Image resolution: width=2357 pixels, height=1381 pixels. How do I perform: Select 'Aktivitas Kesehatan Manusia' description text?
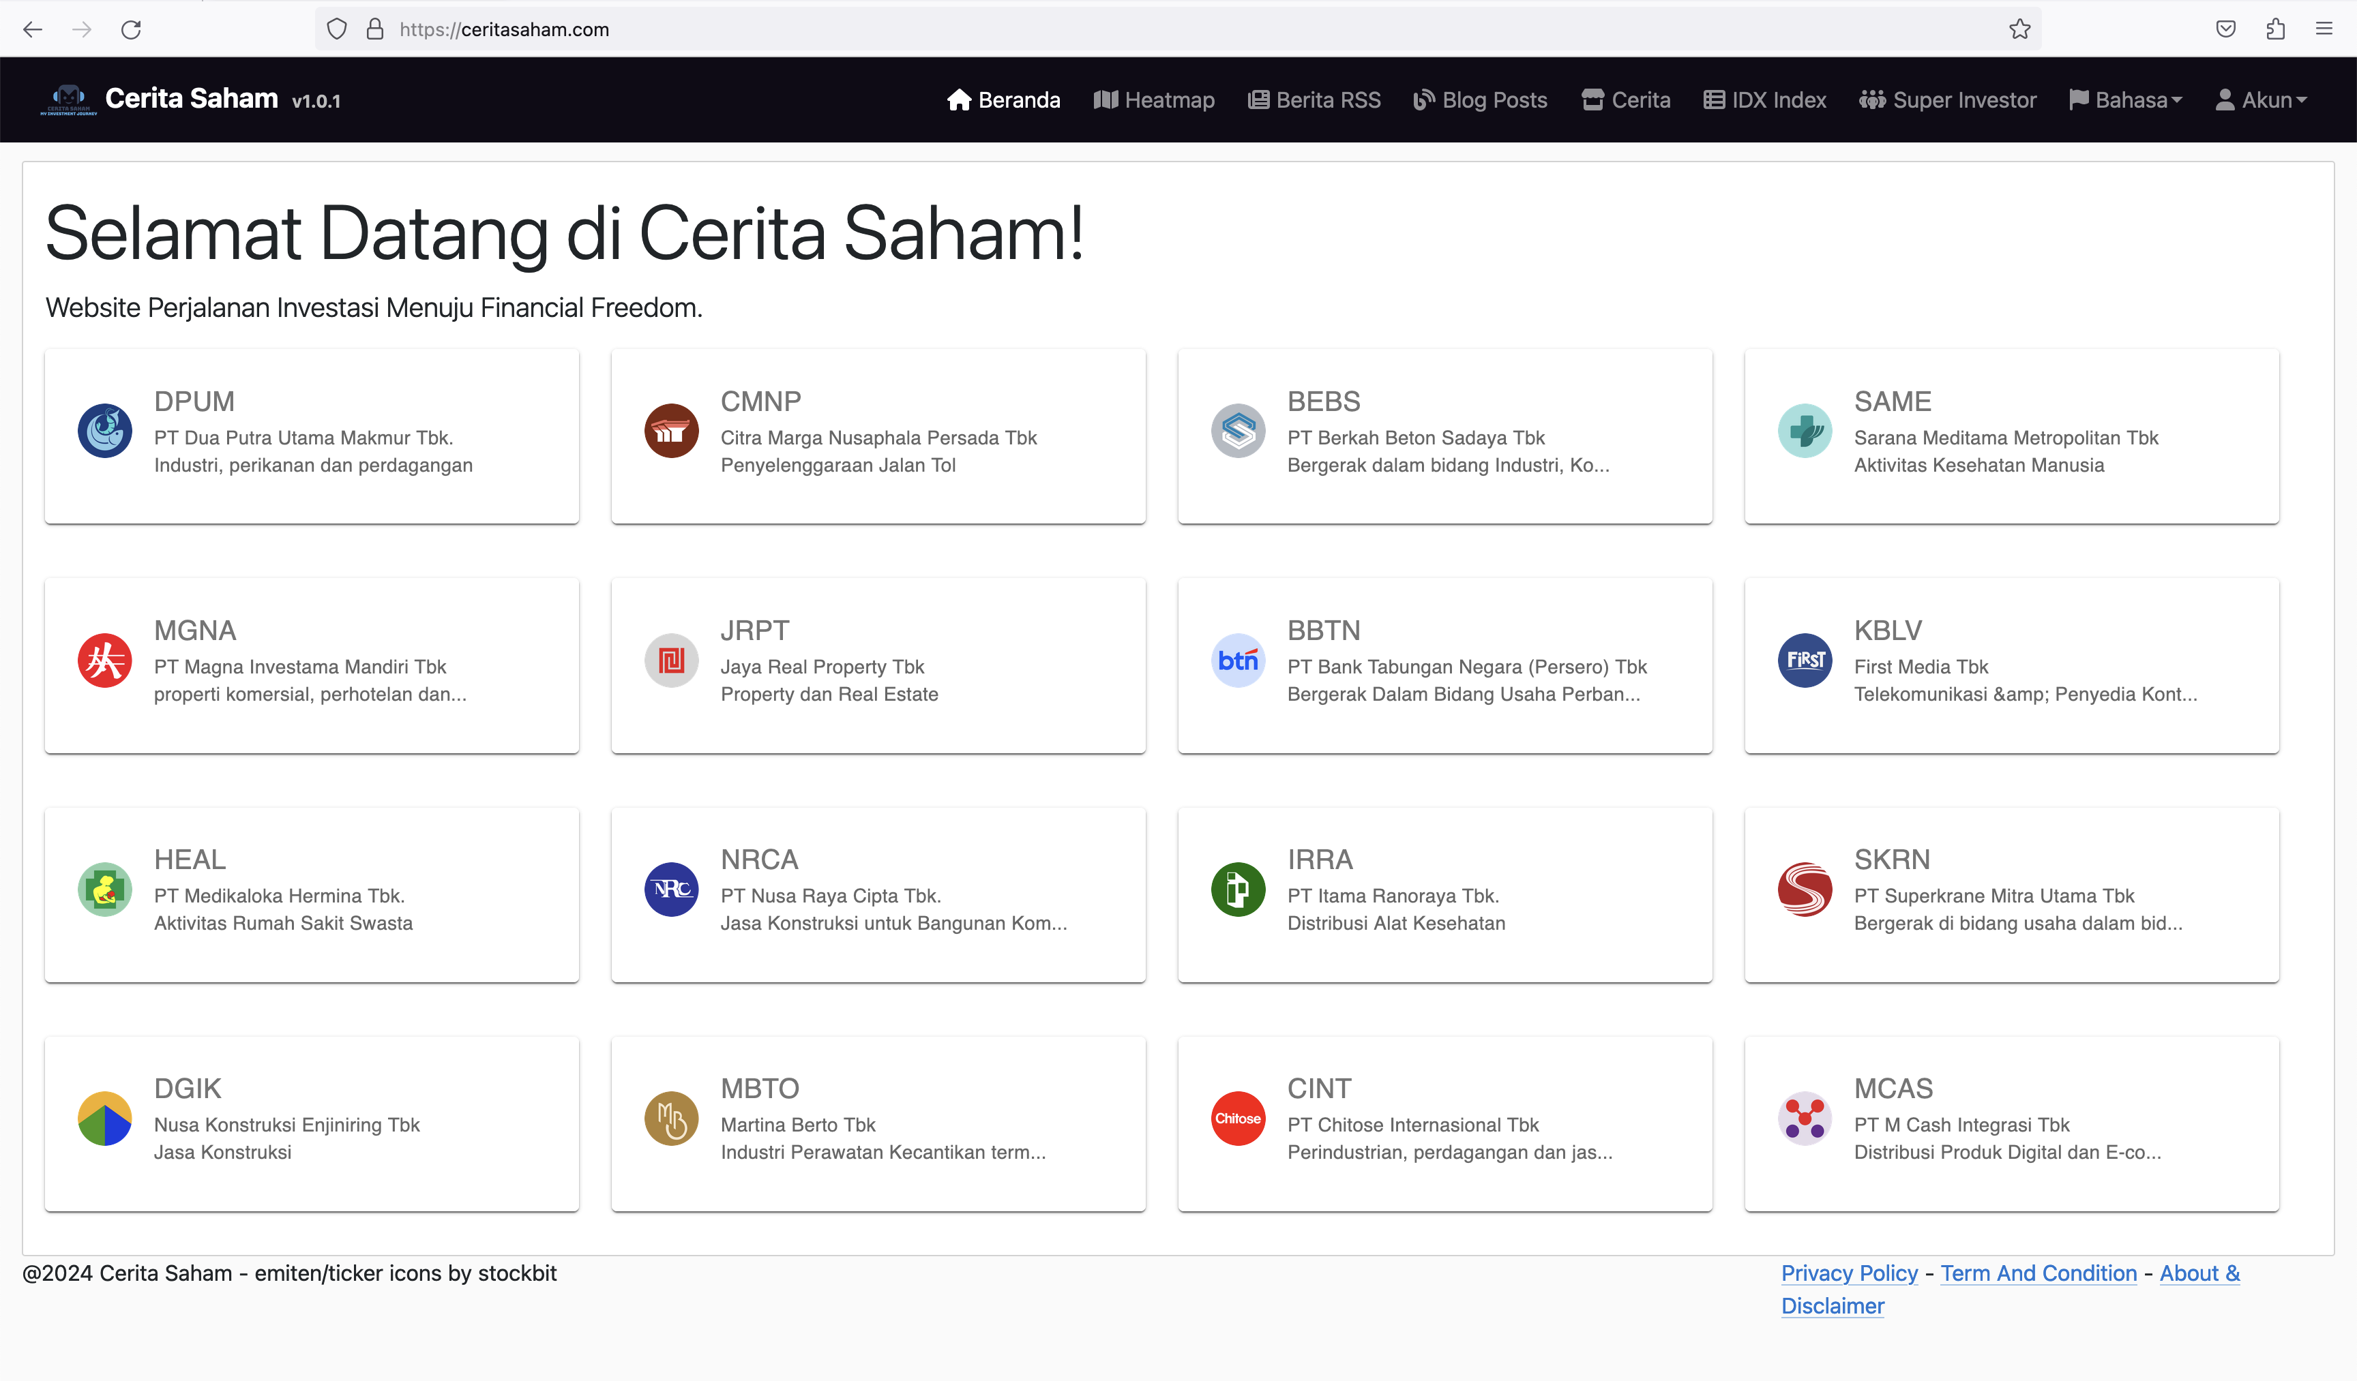coord(1979,465)
